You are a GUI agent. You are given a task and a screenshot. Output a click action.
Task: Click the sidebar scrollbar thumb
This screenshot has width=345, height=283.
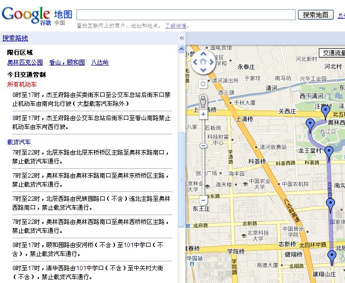pyautogui.click(x=181, y=180)
